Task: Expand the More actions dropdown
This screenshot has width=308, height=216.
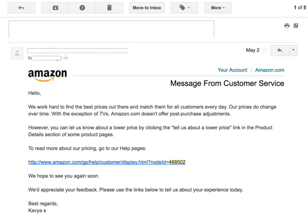Action: point(218,8)
